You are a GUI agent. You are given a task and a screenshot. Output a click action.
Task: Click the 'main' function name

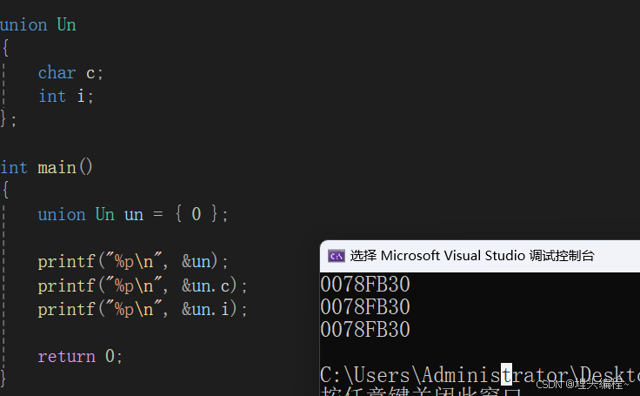coord(57,167)
